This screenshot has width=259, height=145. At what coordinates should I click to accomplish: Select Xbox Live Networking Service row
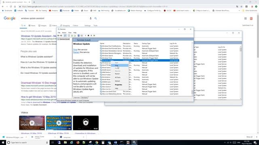139,94
